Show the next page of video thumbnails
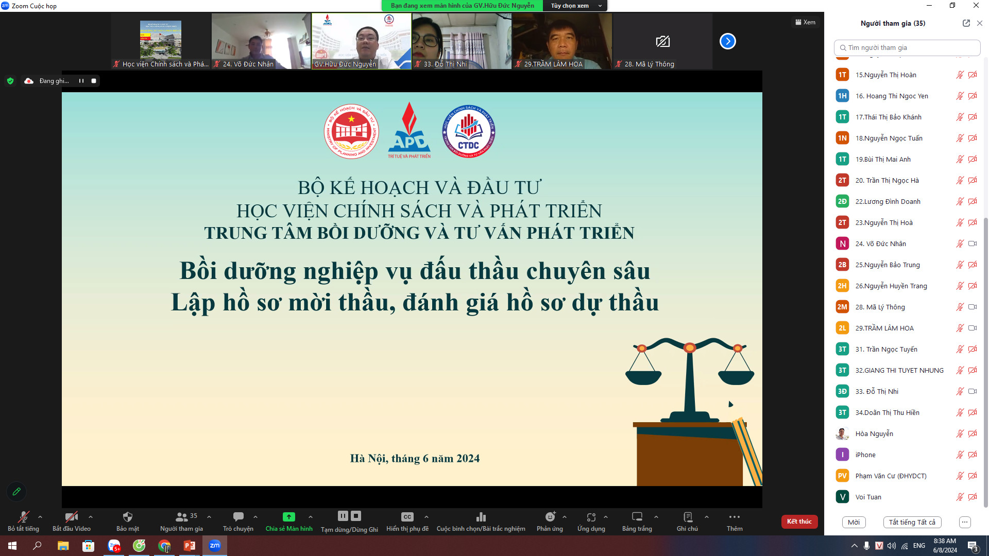This screenshot has width=989, height=556. tap(727, 41)
